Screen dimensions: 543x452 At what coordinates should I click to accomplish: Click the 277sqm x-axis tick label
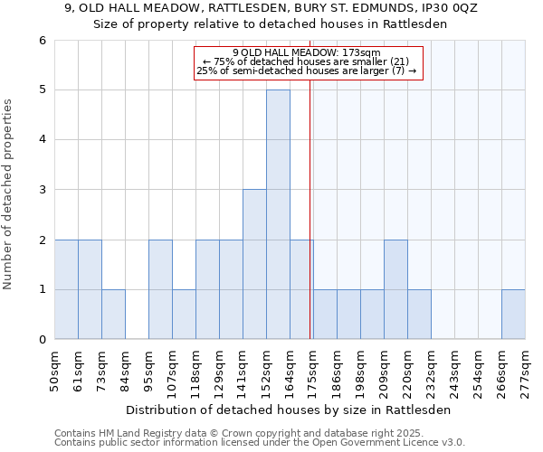[526, 372]
